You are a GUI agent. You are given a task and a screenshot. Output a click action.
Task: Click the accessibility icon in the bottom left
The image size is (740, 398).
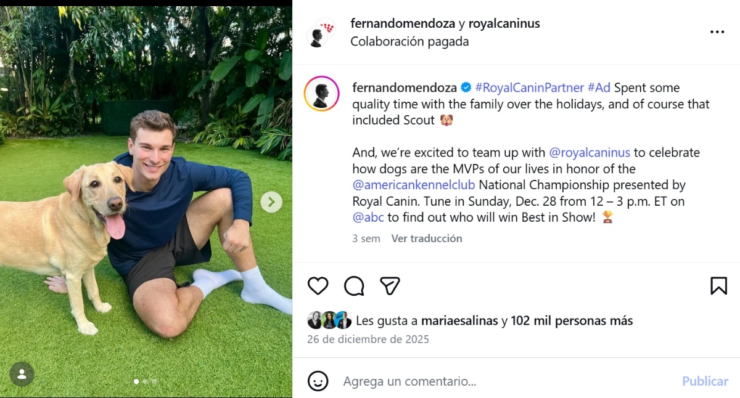[x=22, y=374]
